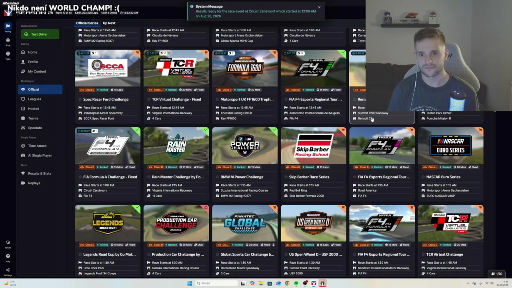The height and width of the screenshot is (288, 512).
Task: Open Replays in the sidebar
Action: click(40, 183)
